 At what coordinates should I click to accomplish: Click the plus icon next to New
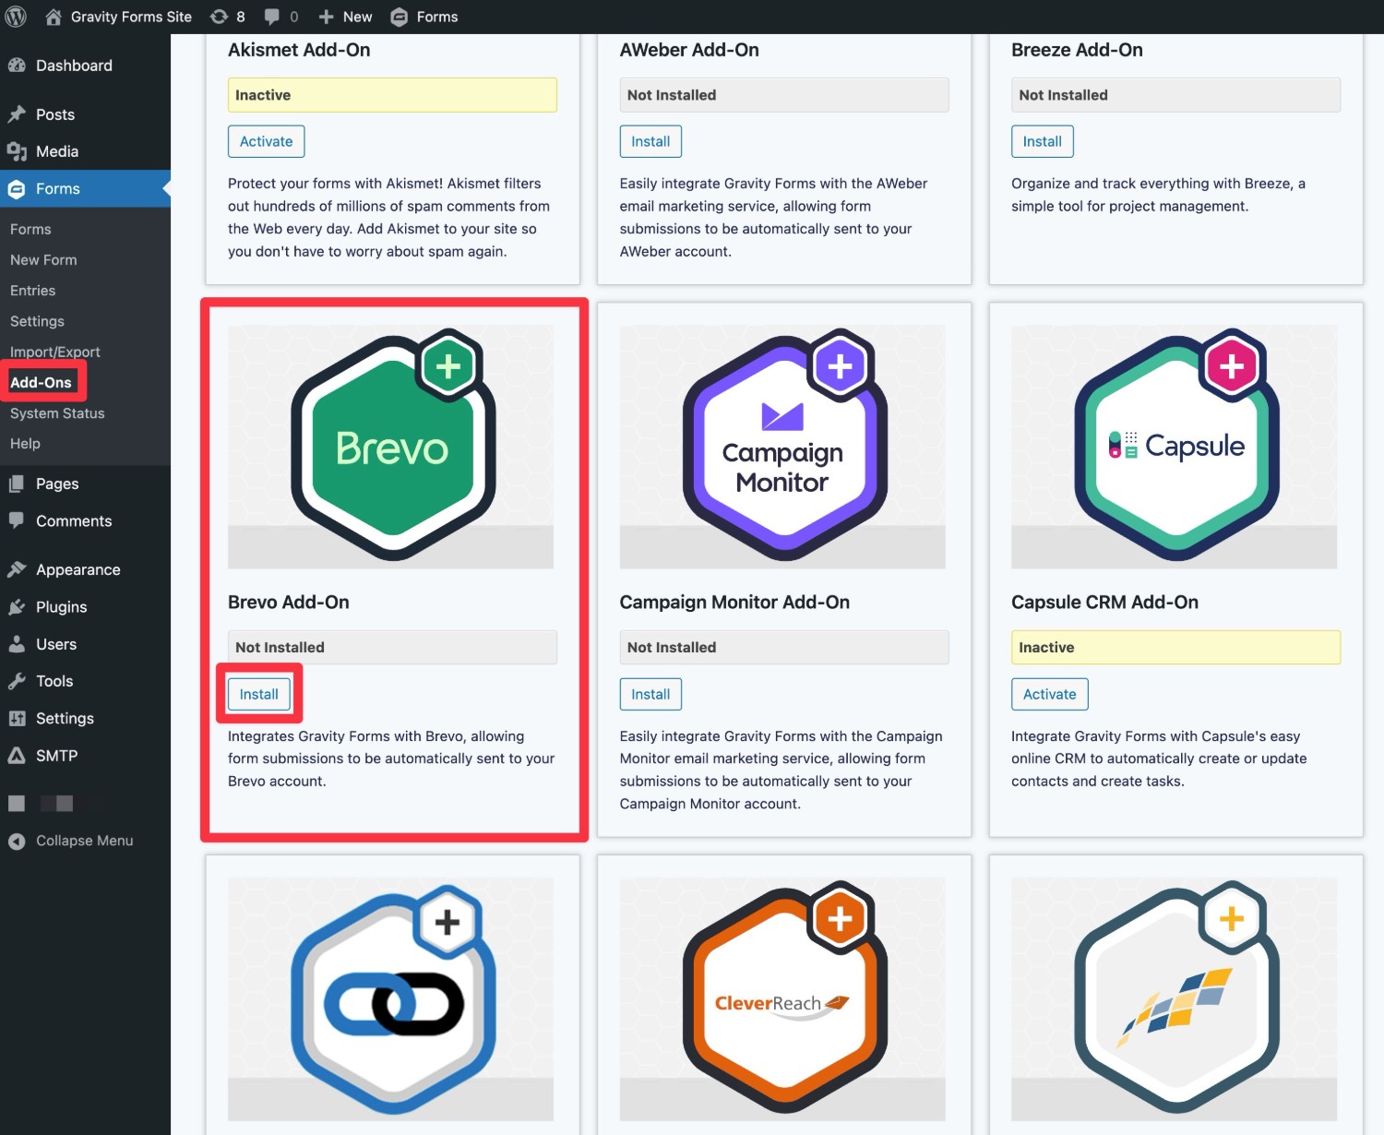[x=326, y=17]
